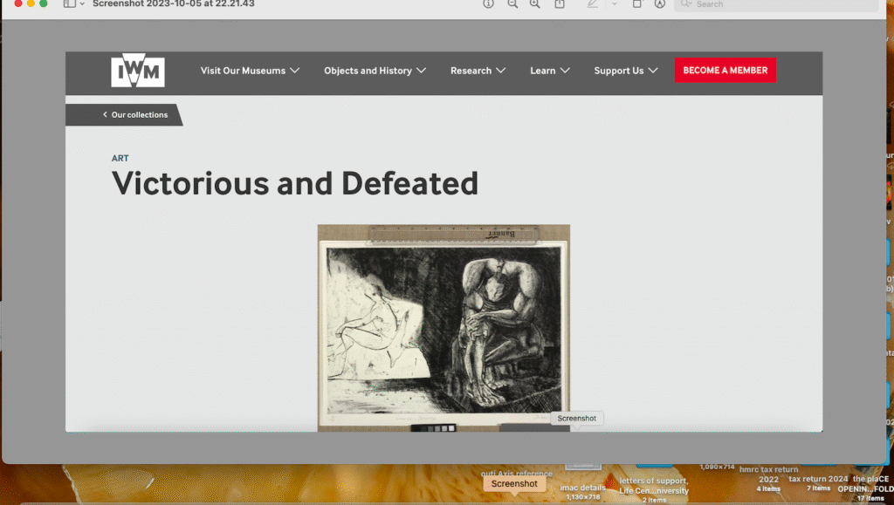894x505 pixels.
Task: Click the Victorious and Defeated artwork image
Action: point(444,327)
